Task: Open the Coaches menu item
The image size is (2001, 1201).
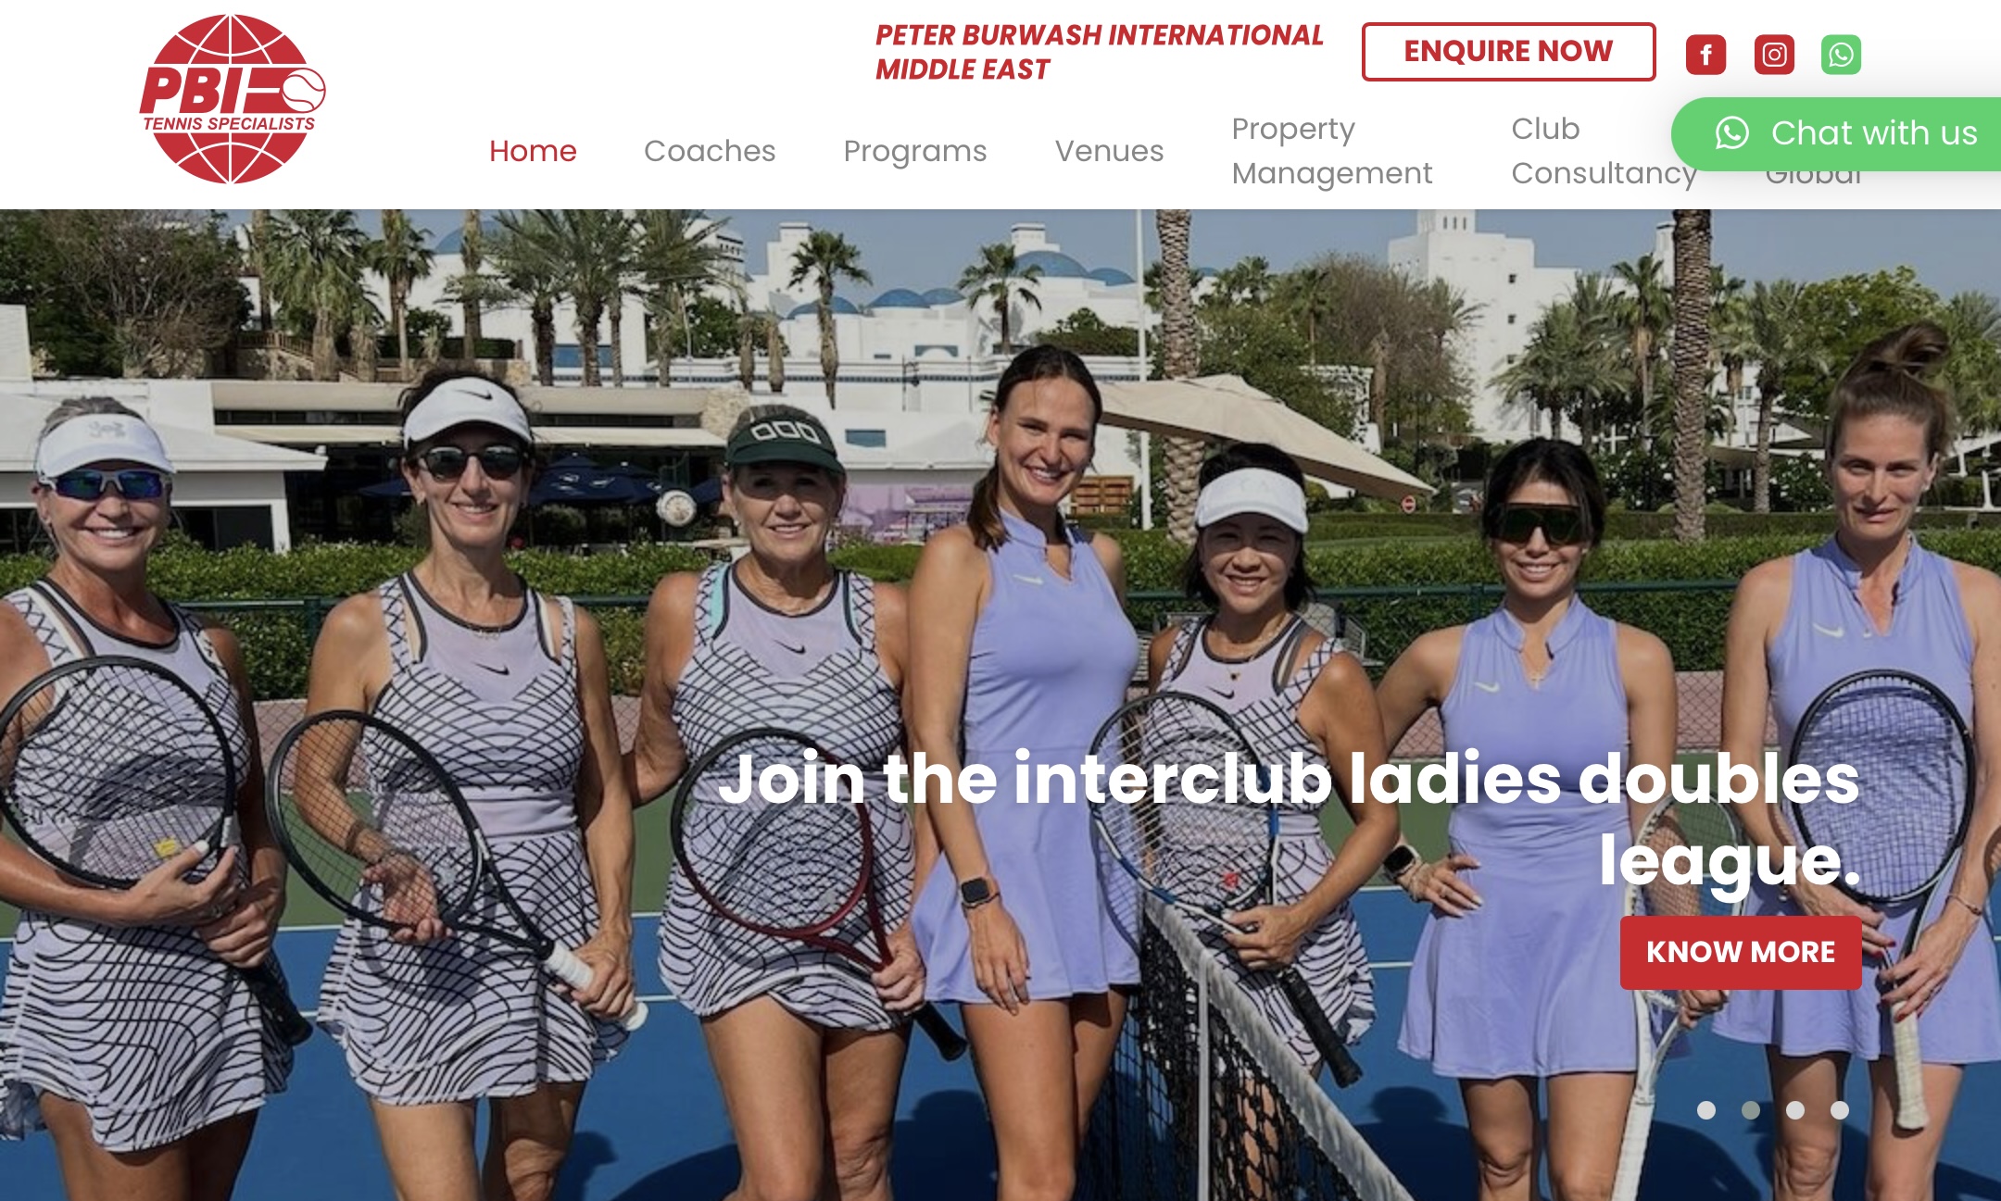Action: tap(710, 151)
